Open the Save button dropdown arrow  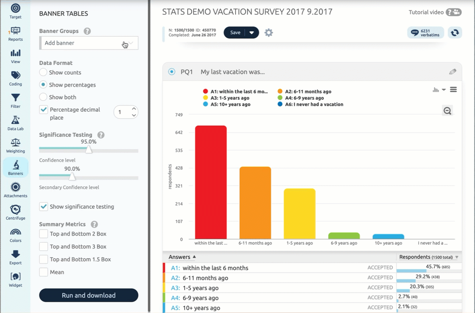coord(251,33)
